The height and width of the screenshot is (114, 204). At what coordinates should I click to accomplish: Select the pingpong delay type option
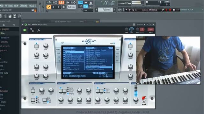(x=70, y=94)
